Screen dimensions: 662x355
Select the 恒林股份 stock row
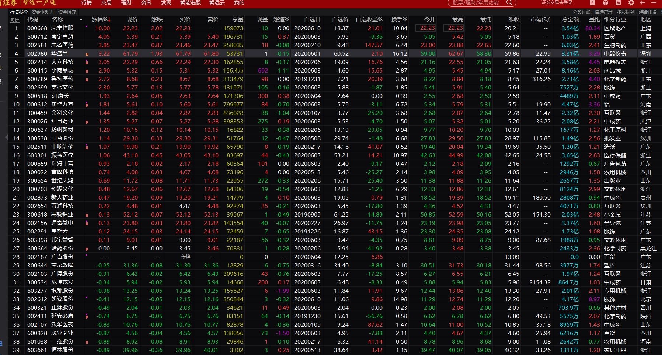point(335,350)
